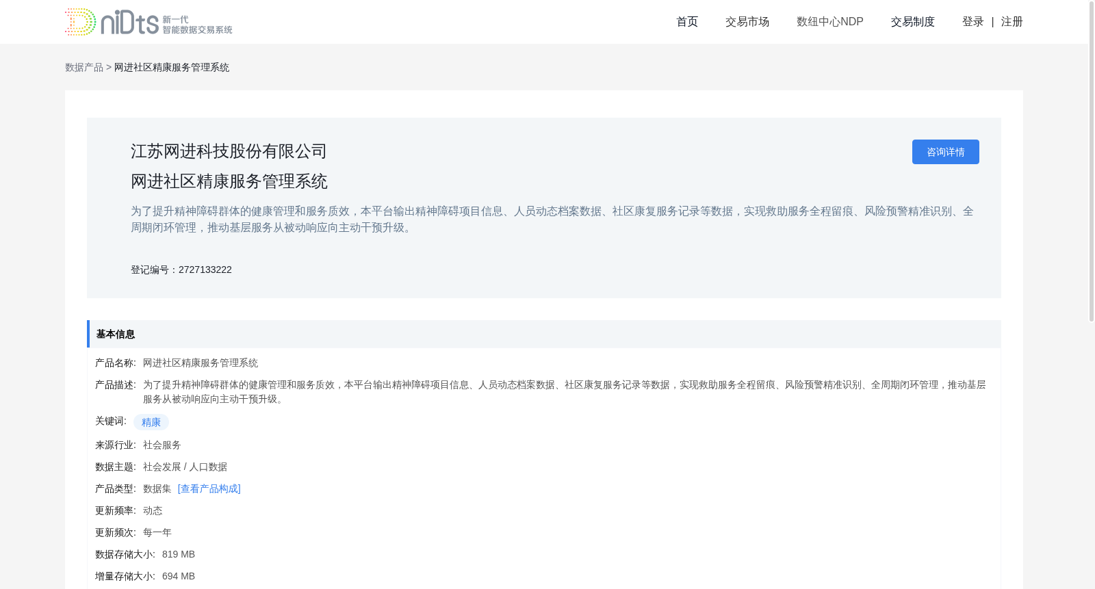The width and height of the screenshot is (1095, 589).
Task: Click the 注册 link
Action: 1012,22
